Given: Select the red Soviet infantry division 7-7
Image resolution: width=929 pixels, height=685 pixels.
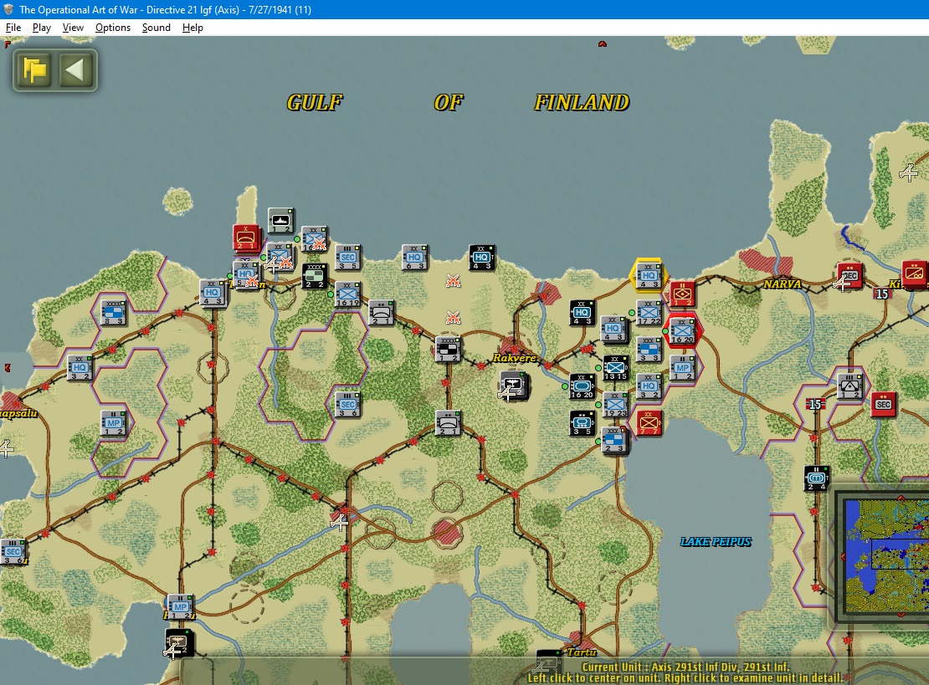Looking at the screenshot, I should (649, 422).
